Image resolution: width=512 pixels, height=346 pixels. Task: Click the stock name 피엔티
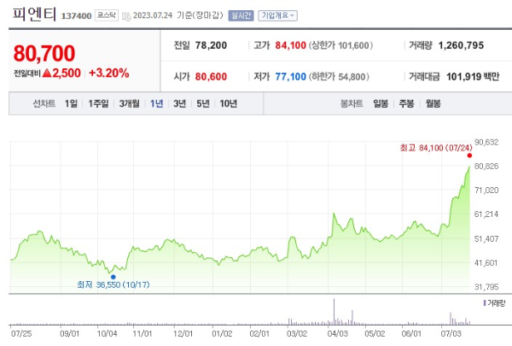click(x=34, y=15)
